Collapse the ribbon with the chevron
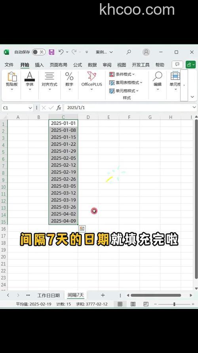Image resolution: width=198 pixels, height=353 pixels. coord(192,97)
